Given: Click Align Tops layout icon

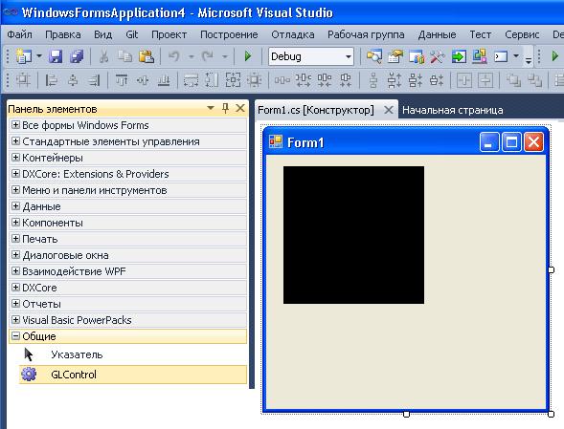Looking at the screenshot, I should coord(122,80).
